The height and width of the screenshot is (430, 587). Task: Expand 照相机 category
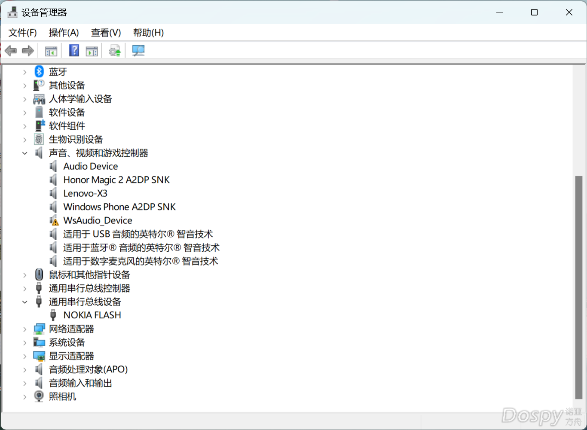click(25, 396)
